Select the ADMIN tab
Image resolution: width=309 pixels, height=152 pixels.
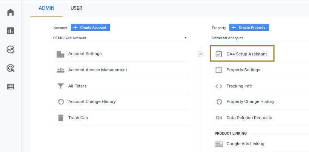[x=46, y=8]
